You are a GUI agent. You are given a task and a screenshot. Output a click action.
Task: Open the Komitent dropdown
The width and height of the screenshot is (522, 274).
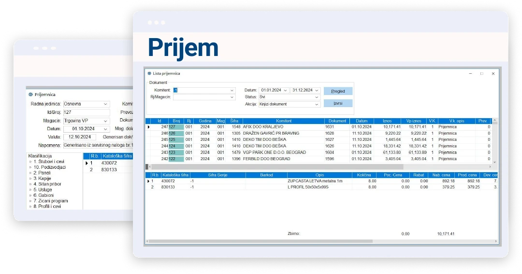point(232,90)
